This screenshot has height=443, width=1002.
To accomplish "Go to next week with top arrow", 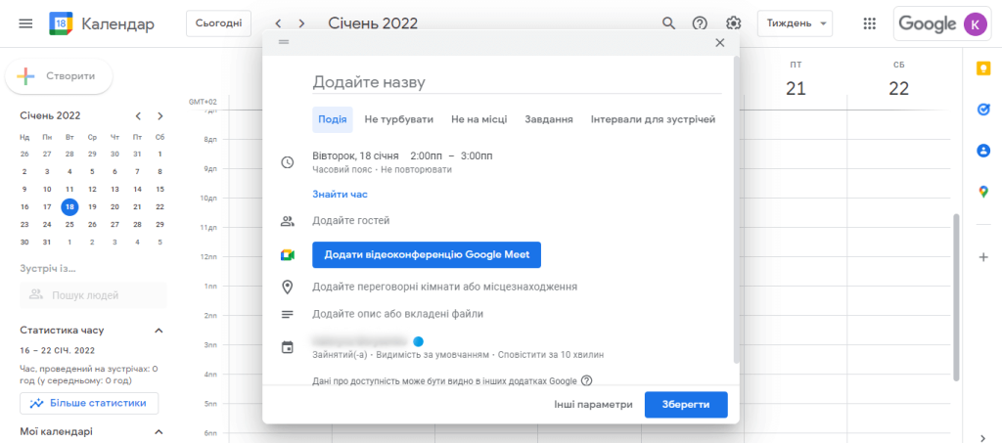I will click(x=301, y=23).
